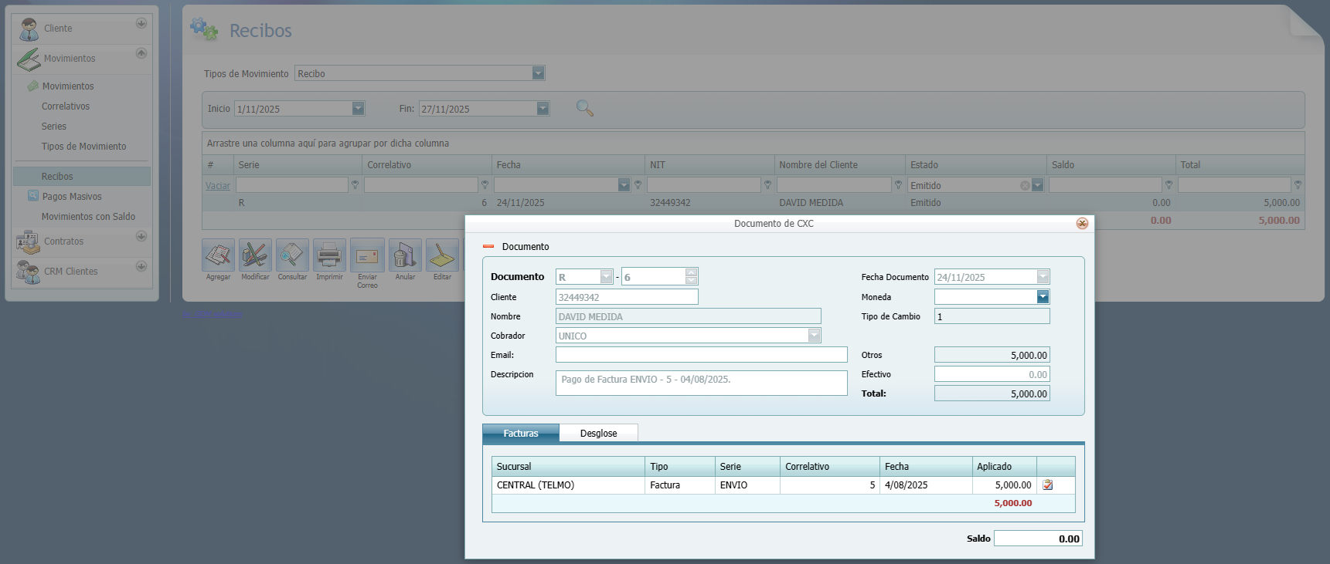1330x564 pixels.
Task: Sort by the Aplicado column header
Action: point(1004,467)
